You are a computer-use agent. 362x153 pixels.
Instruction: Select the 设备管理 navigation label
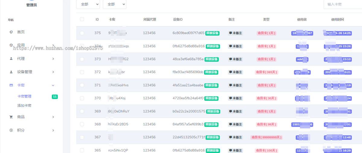(x=25, y=72)
